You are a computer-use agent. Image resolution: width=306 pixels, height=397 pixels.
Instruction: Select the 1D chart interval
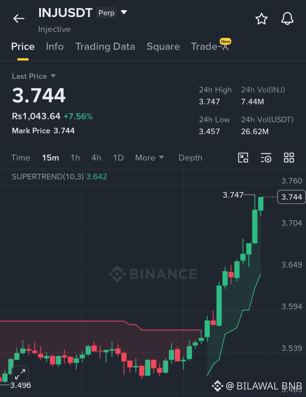[x=119, y=158]
